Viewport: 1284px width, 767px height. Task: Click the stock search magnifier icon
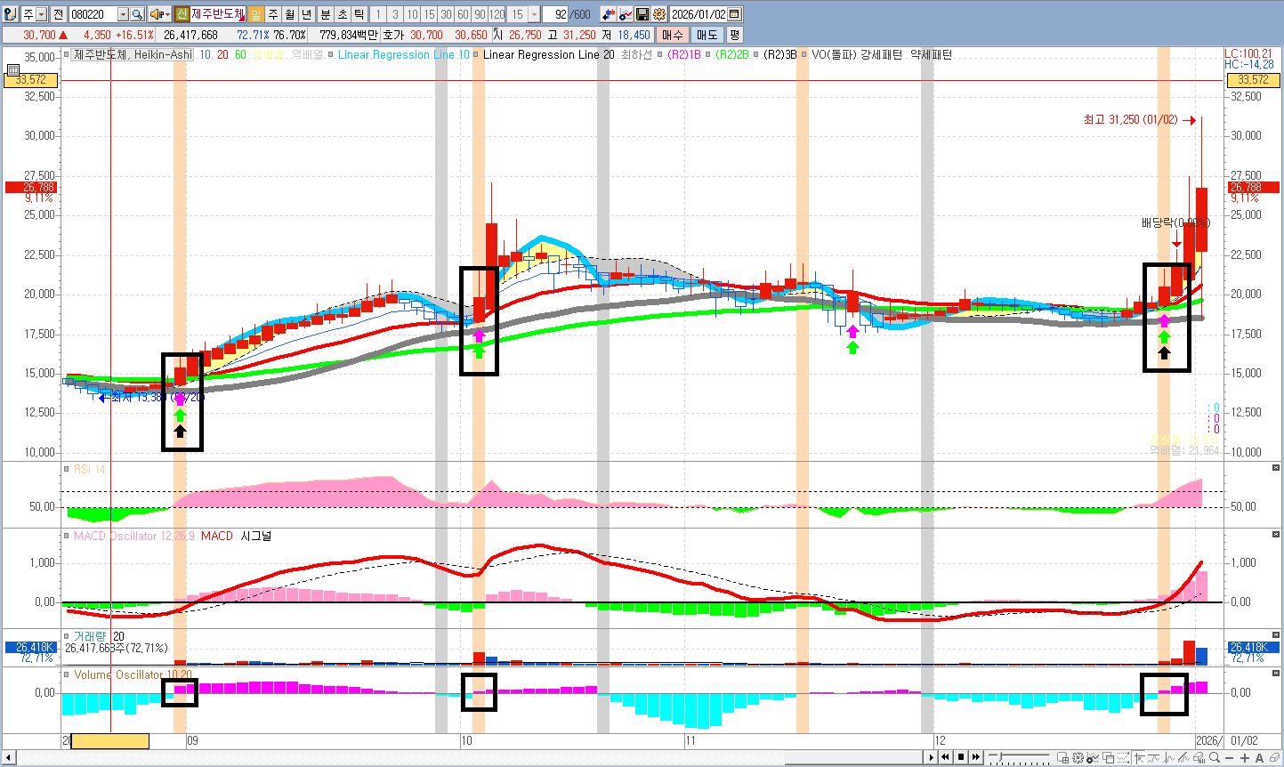[x=137, y=13]
